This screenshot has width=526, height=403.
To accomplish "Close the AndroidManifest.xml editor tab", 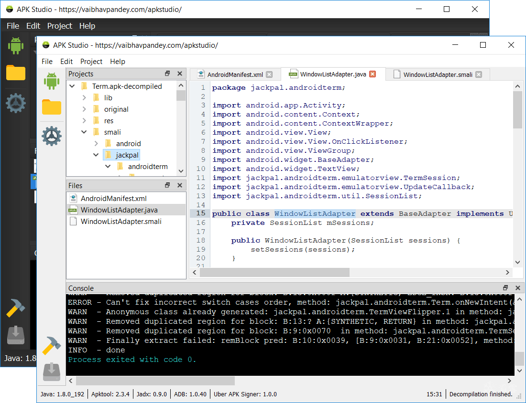I will point(269,74).
